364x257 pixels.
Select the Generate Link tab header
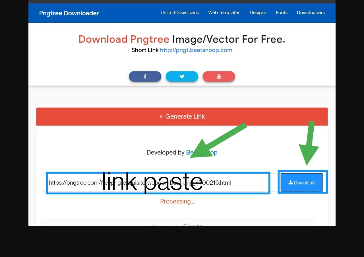click(x=182, y=116)
